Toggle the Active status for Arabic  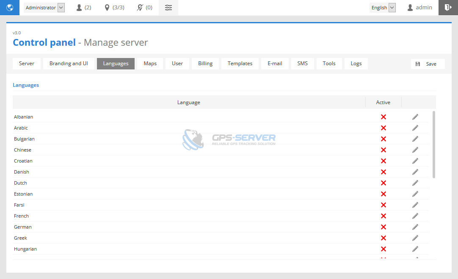click(x=384, y=128)
